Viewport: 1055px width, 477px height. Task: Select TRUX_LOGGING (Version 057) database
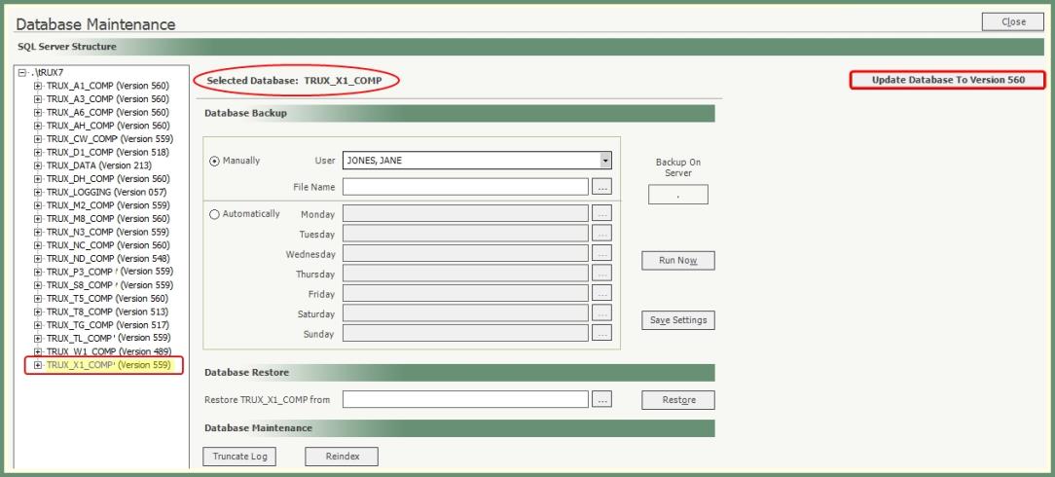point(107,192)
